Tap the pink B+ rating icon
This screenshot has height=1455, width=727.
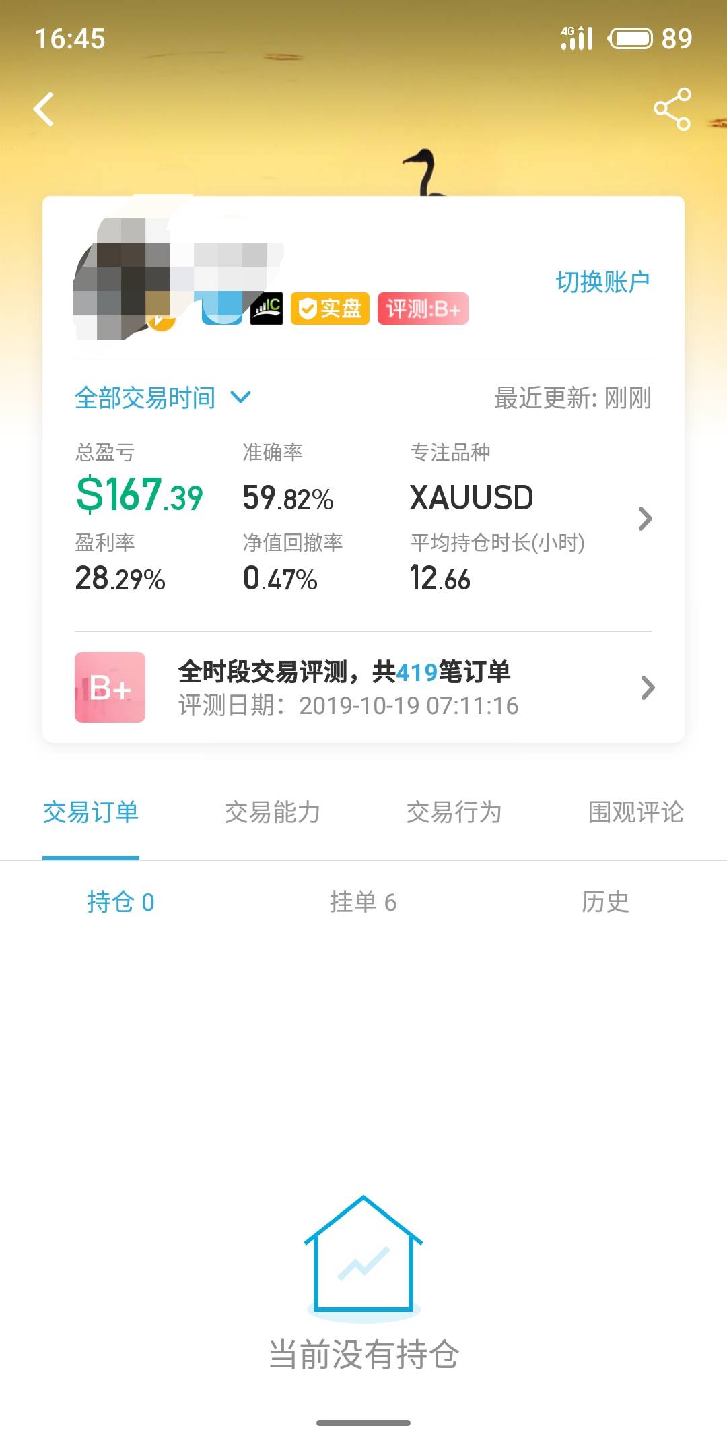pos(110,687)
